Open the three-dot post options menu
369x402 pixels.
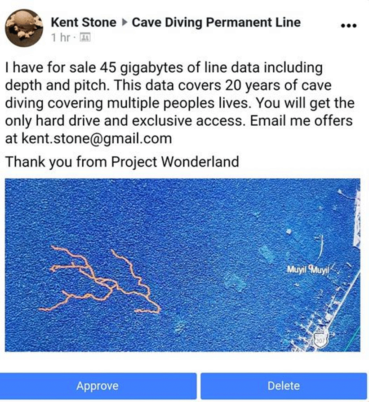349,26
